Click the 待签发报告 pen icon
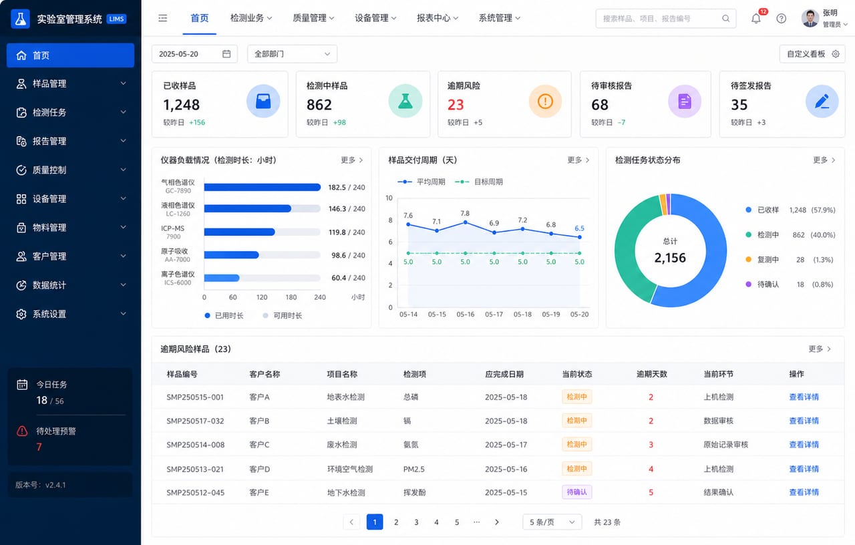 pyautogui.click(x=822, y=102)
